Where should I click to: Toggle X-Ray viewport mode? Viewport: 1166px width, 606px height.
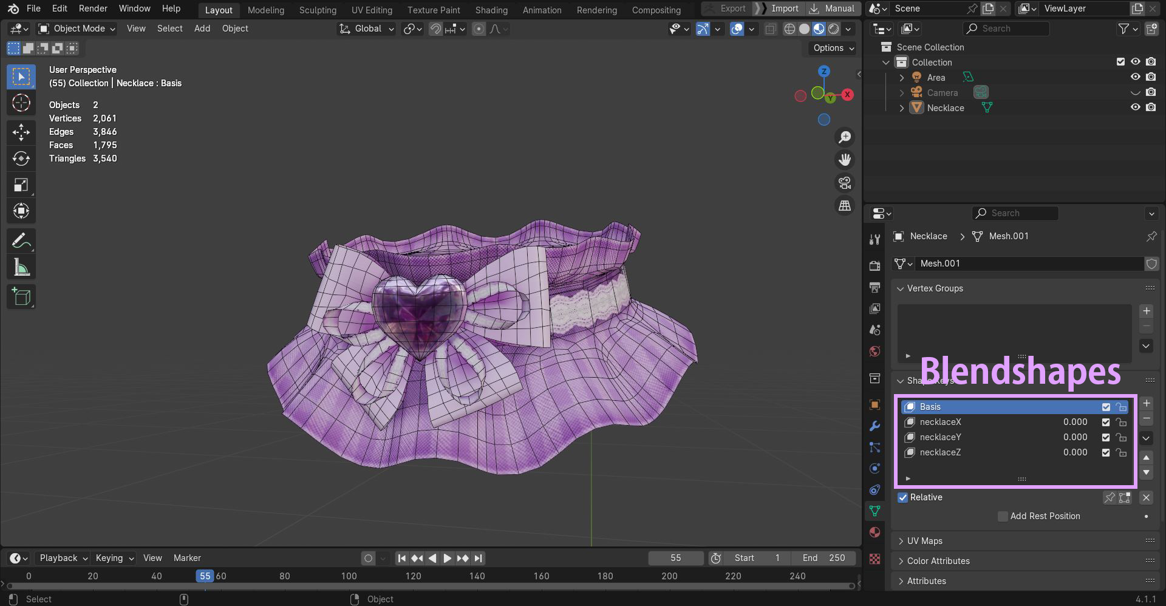point(771,29)
